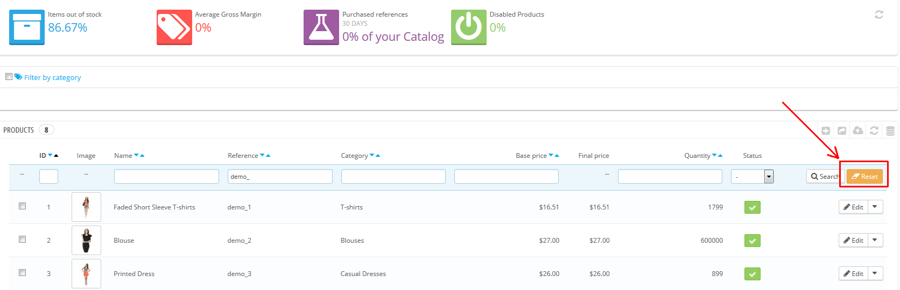Click the add new product plus icon
Screen dimensions: 900x290
pos(826,130)
